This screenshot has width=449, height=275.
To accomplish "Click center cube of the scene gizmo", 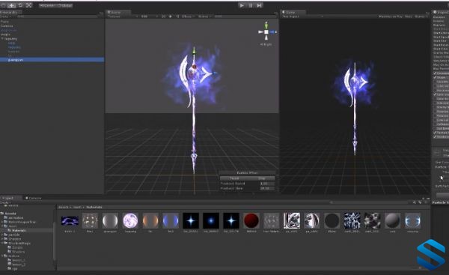I will (x=266, y=31).
